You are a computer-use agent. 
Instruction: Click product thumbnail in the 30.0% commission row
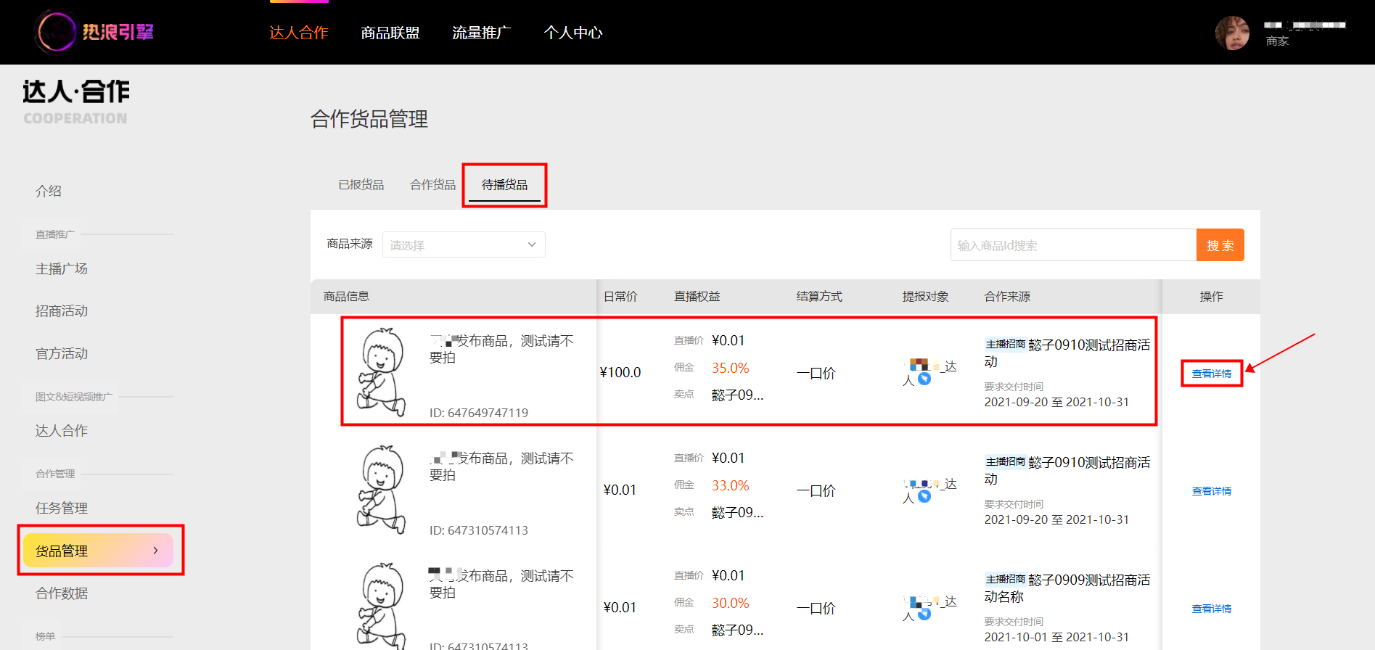382,606
